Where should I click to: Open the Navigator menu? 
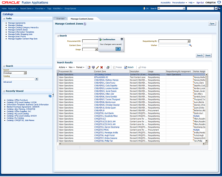[13, 8]
